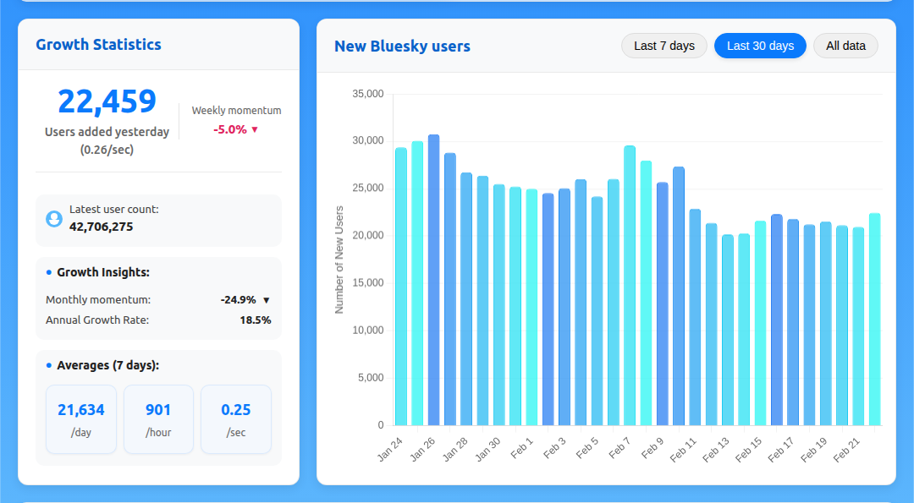Click the blue bullet before Averages (7 days)

(x=49, y=365)
